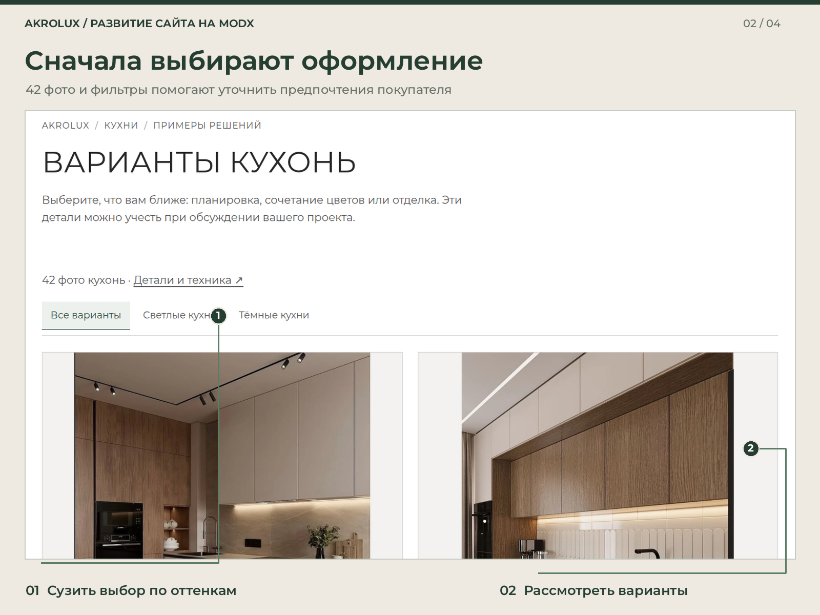
Task: Click the slide title Сначала выбирают оформление
Action: click(x=254, y=61)
